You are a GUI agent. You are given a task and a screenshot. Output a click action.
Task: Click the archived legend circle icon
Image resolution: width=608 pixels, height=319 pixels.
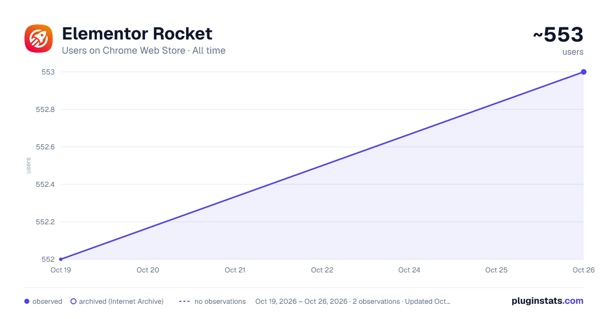pos(73,301)
